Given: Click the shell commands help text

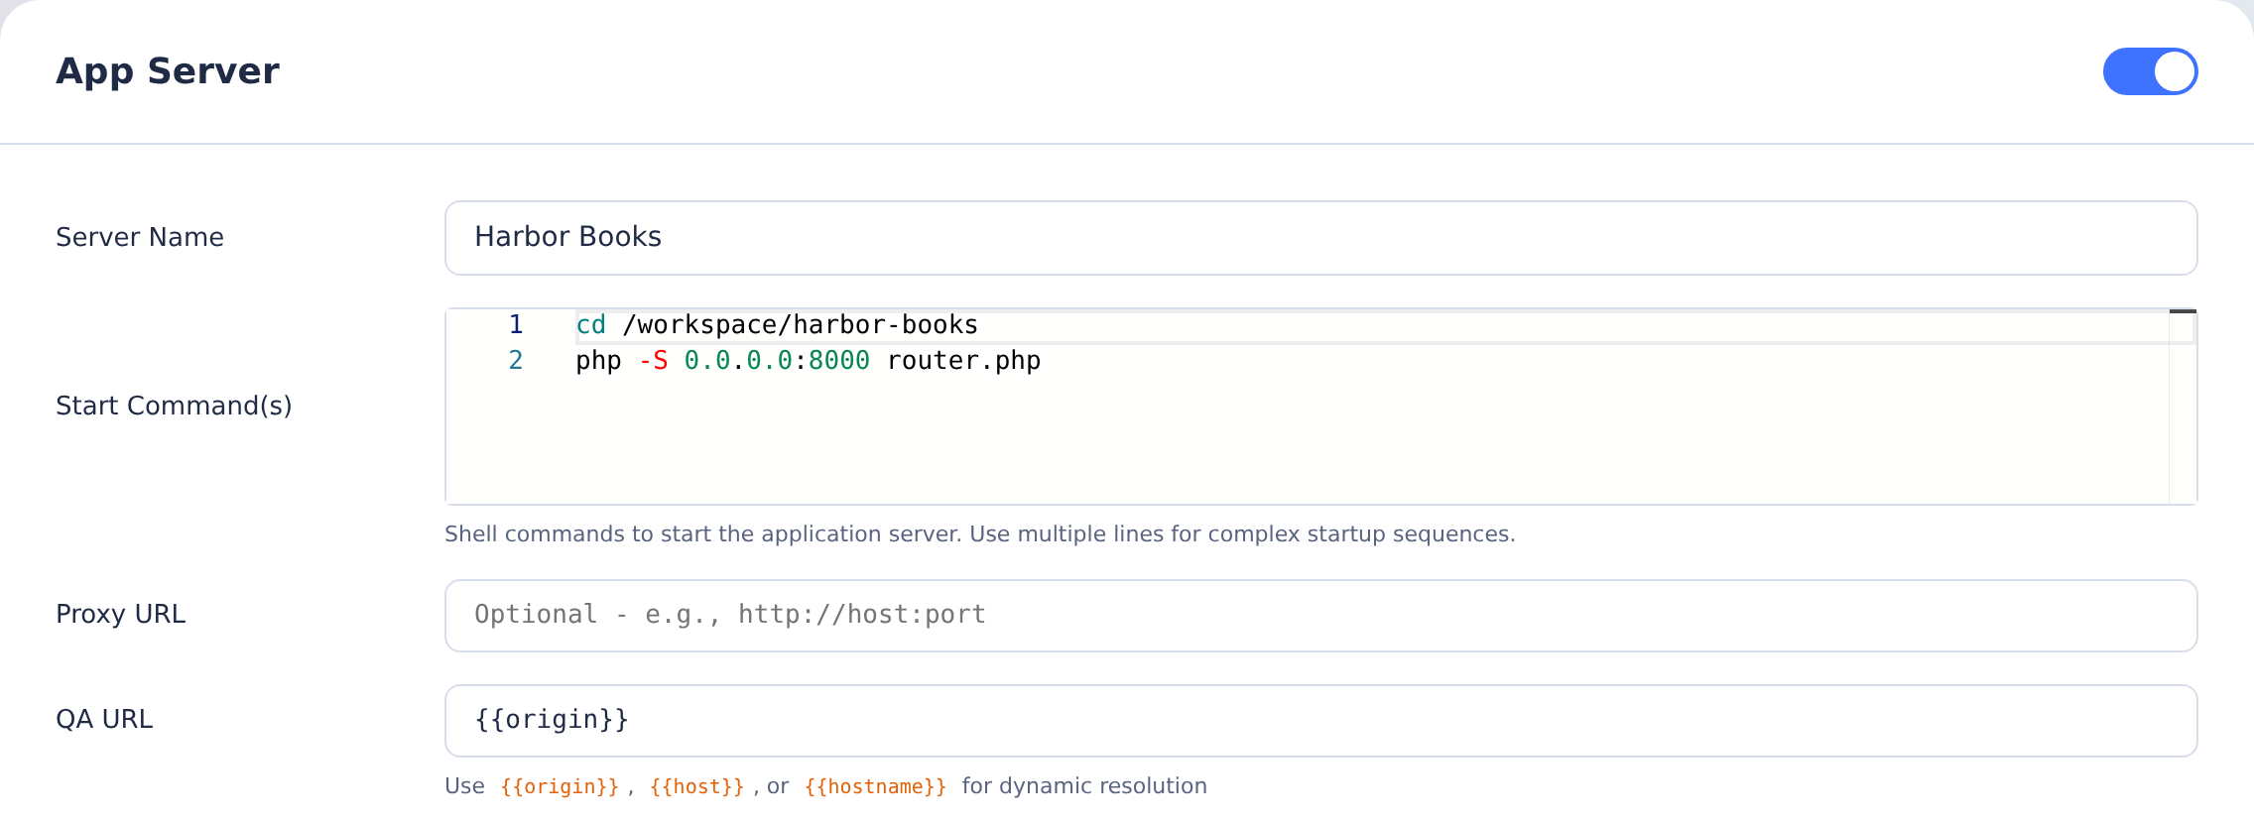Looking at the screenshot, I should coord(980,534).
